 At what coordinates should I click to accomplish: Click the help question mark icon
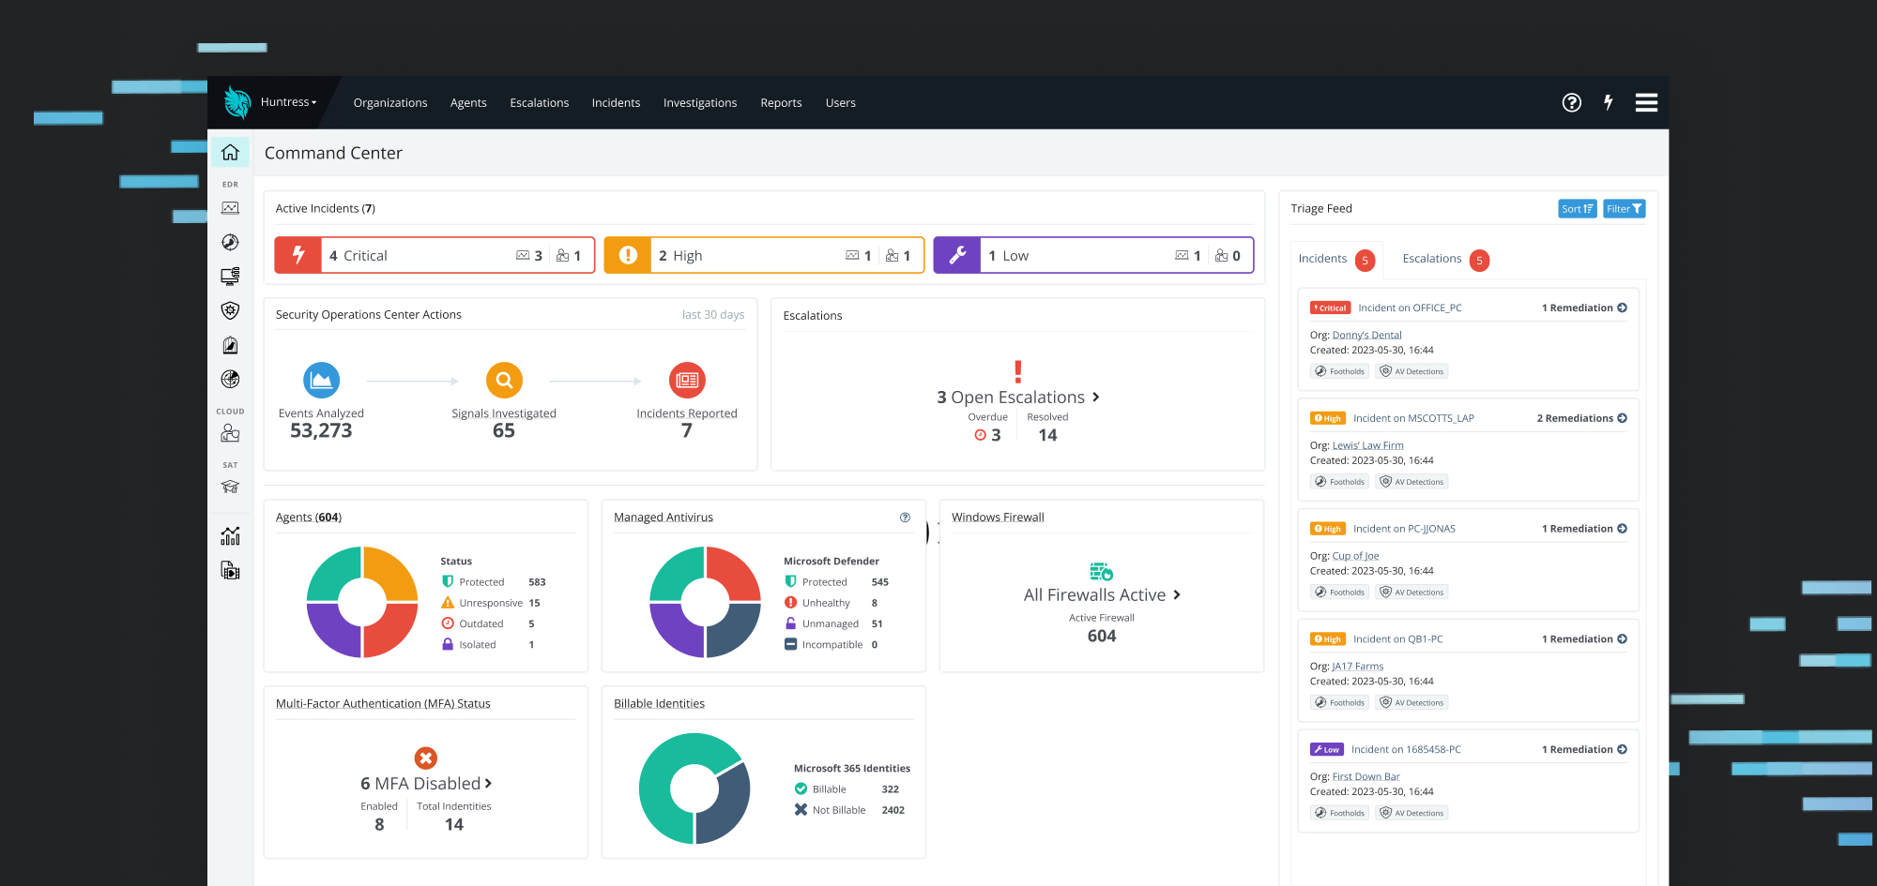click(x=1572, y=103)
